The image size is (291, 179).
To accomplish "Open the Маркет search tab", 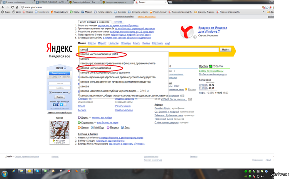I will point(102,43).
